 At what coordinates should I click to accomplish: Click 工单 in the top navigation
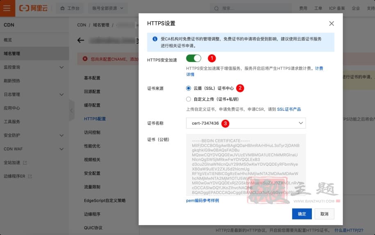(318, 8)
